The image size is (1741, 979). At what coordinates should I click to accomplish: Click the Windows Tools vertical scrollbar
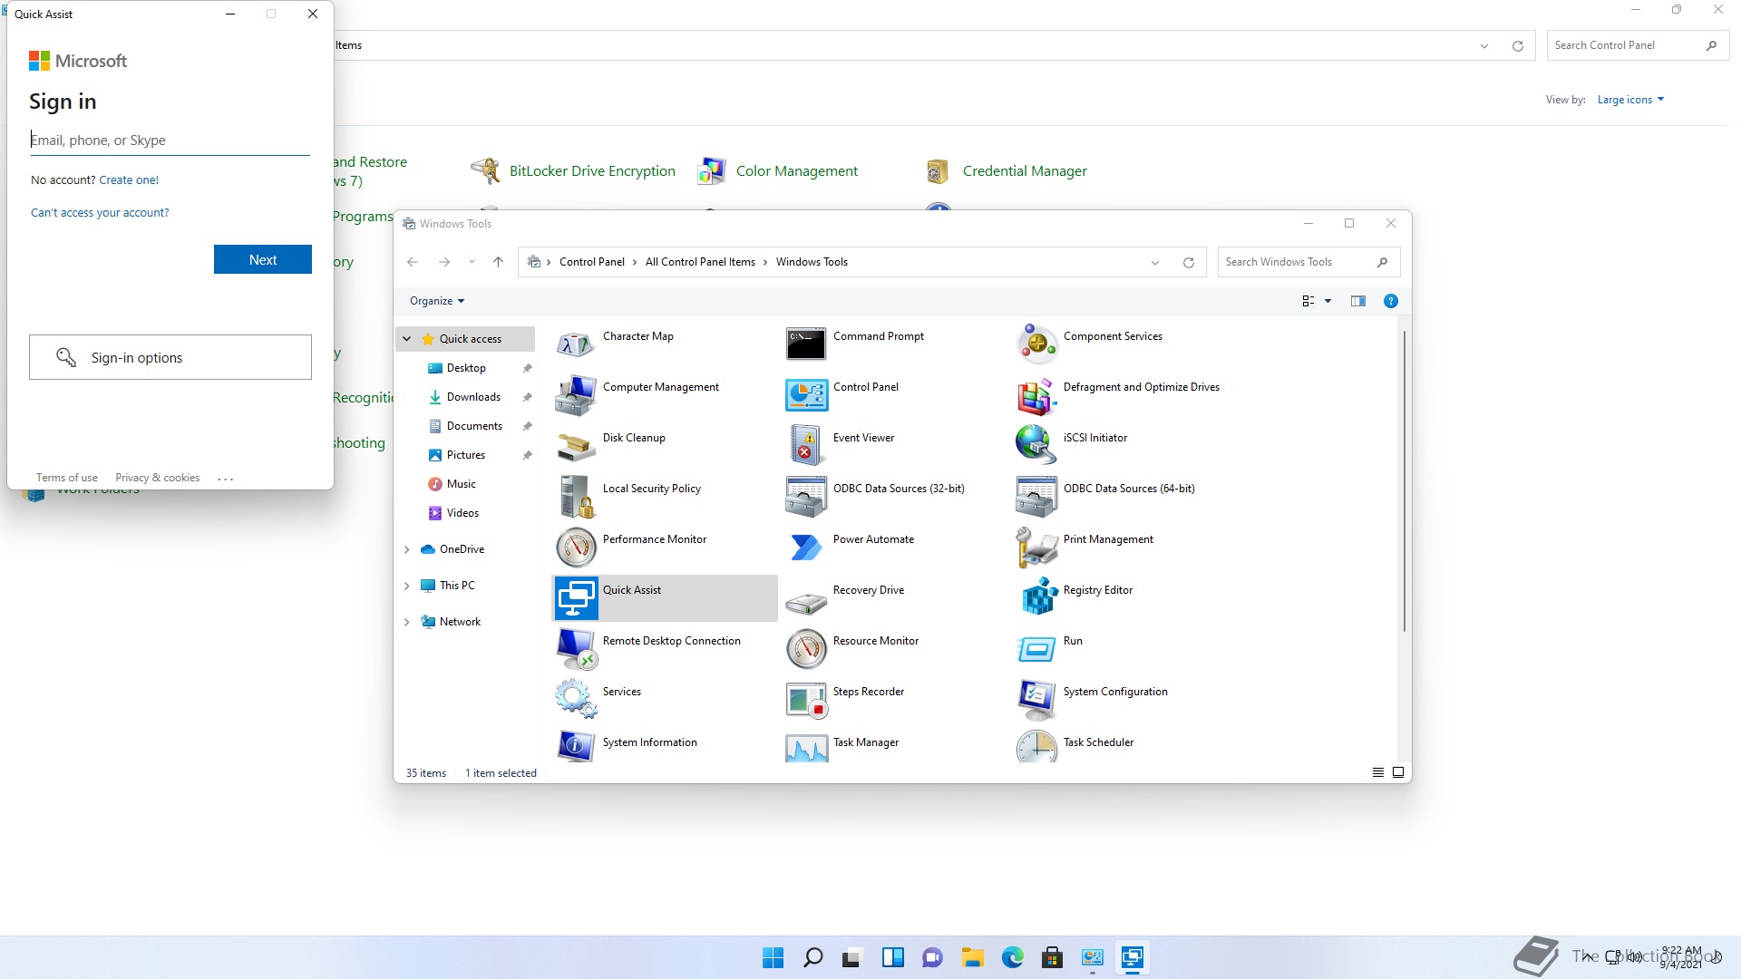click(1405, 480)
